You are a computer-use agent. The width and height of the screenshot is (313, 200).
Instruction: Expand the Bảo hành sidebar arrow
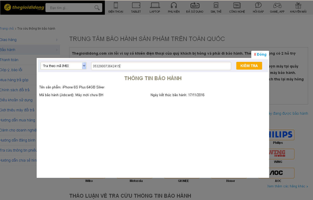(x=57, y=50)
